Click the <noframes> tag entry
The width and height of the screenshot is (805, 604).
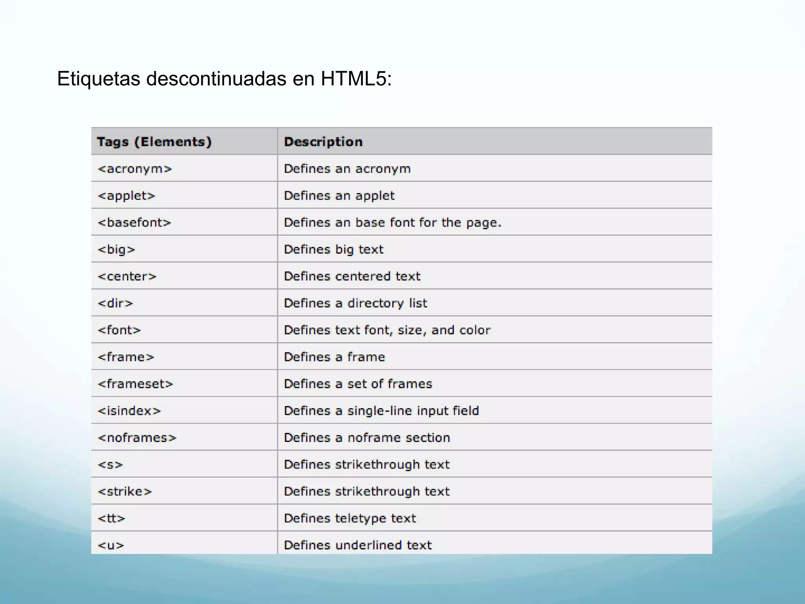137,438
